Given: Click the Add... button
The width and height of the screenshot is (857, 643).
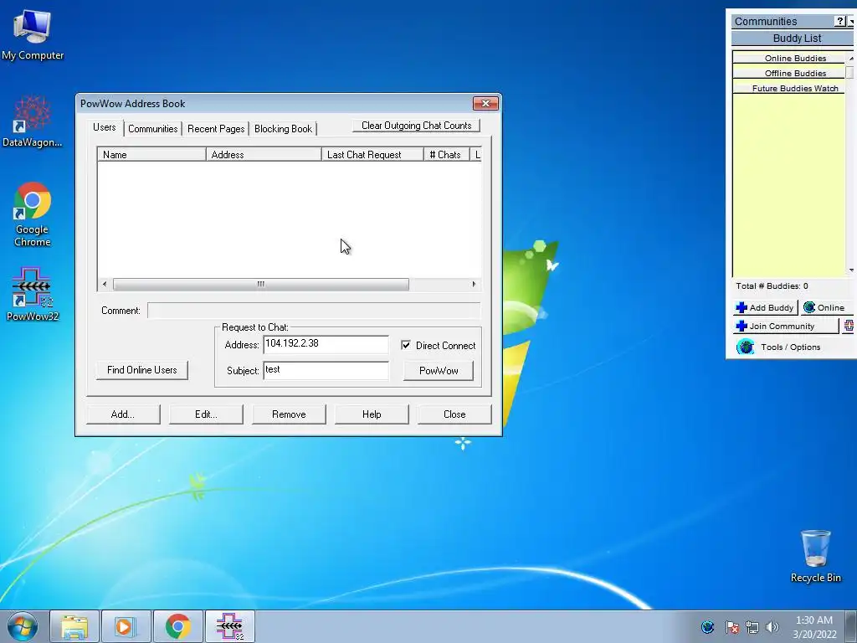Looking at the screenshot, I should tap(123, 414).
